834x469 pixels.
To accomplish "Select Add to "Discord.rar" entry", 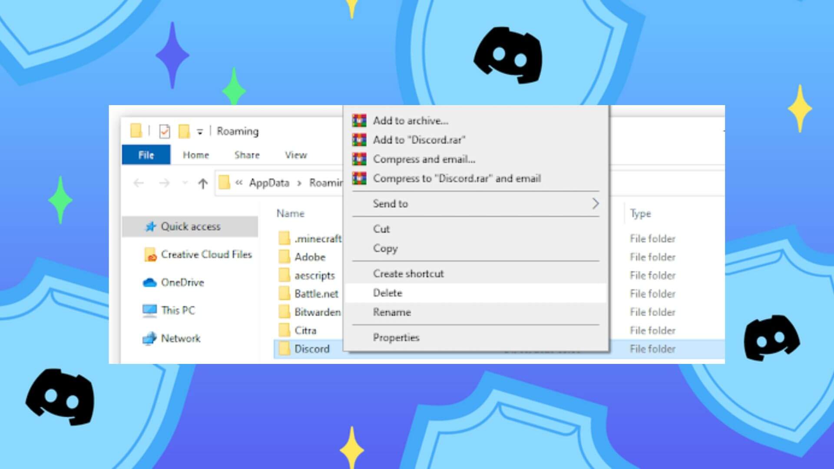I will point(475,140).
